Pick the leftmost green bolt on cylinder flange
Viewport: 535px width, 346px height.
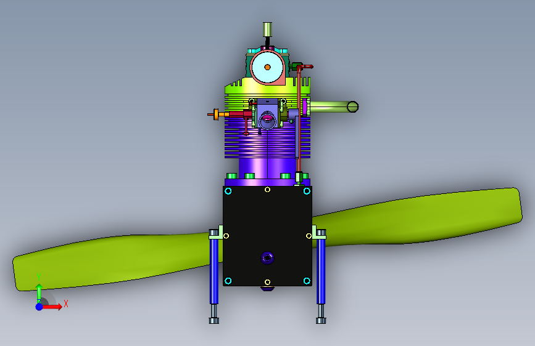[231, 176]
